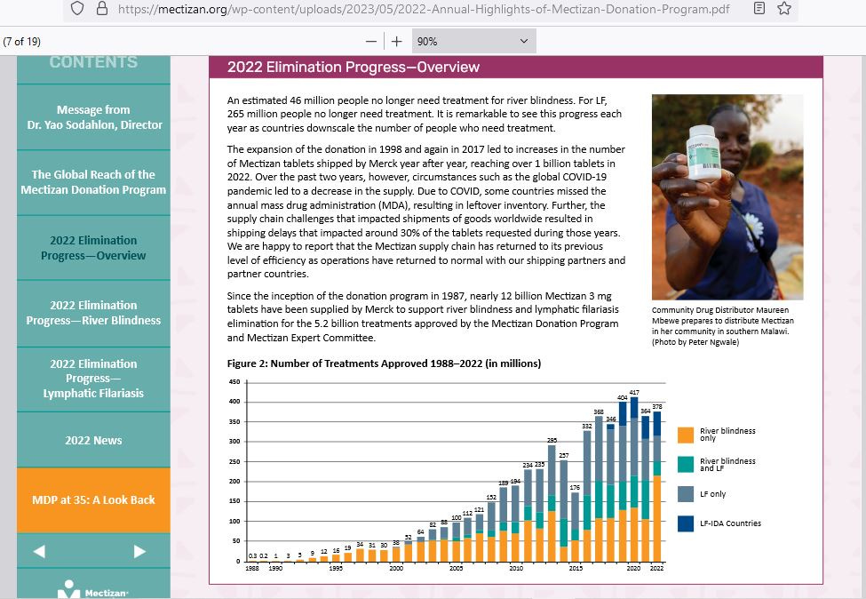Click the teal River blindness and LF swatch
Viewport: 866px width, 599px height.
(686, 464)
